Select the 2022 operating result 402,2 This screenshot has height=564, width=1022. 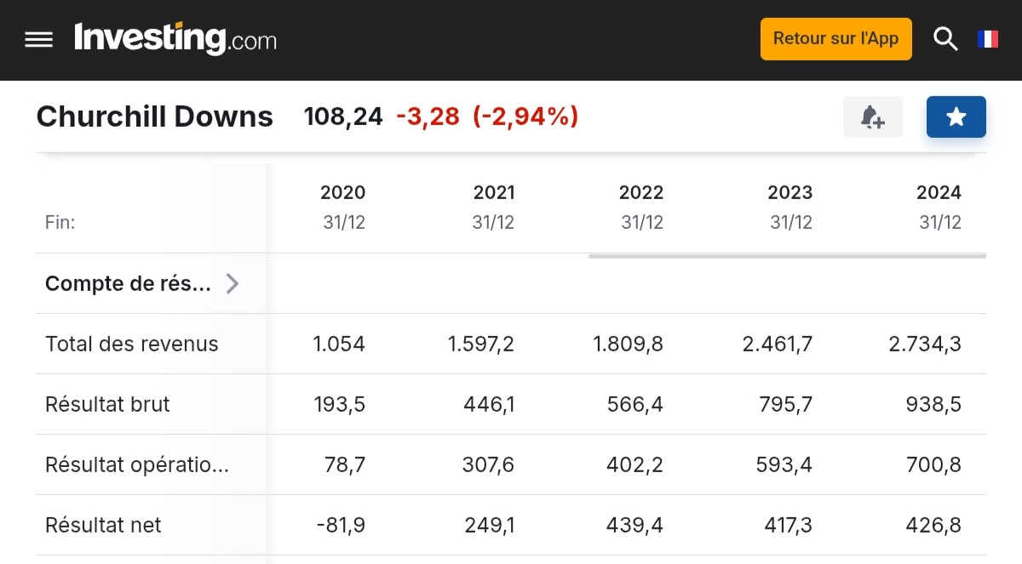click(x=636, y=464)
